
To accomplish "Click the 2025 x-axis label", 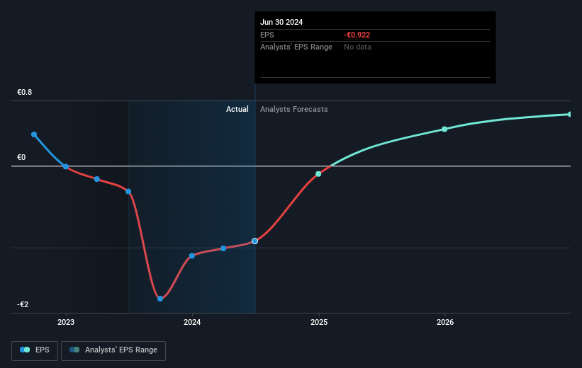I will (x=319, y=323).
